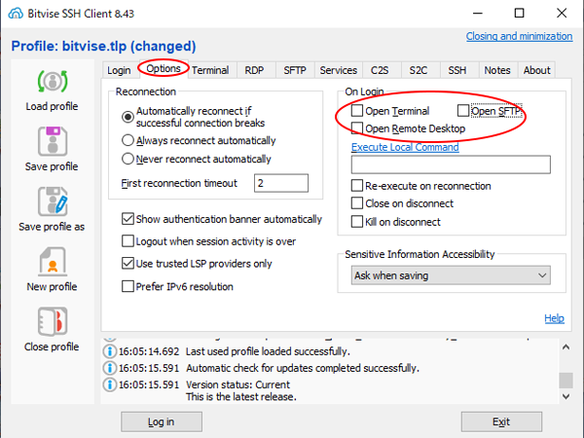Click the Exit button
This screenshot has width=584, height=438.
pos(501,421)
